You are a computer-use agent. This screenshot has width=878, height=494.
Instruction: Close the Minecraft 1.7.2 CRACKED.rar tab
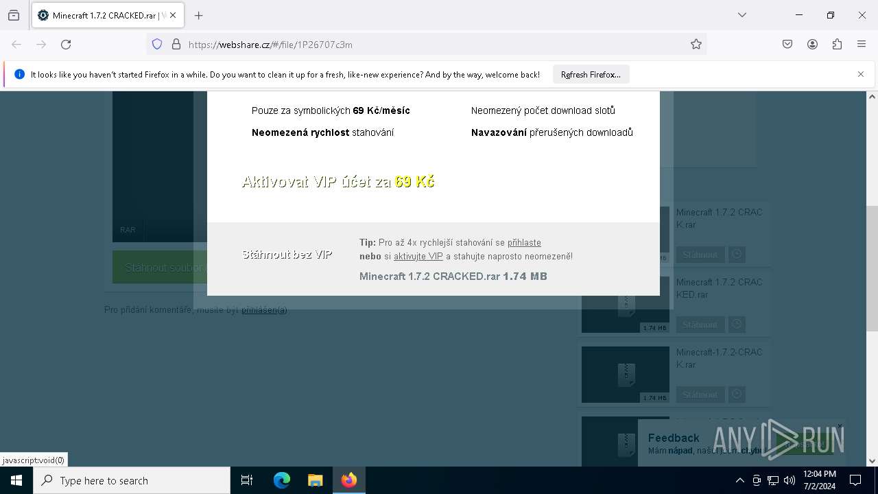click(x=173, y=15)
